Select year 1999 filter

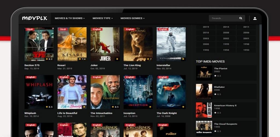(226, 44)
